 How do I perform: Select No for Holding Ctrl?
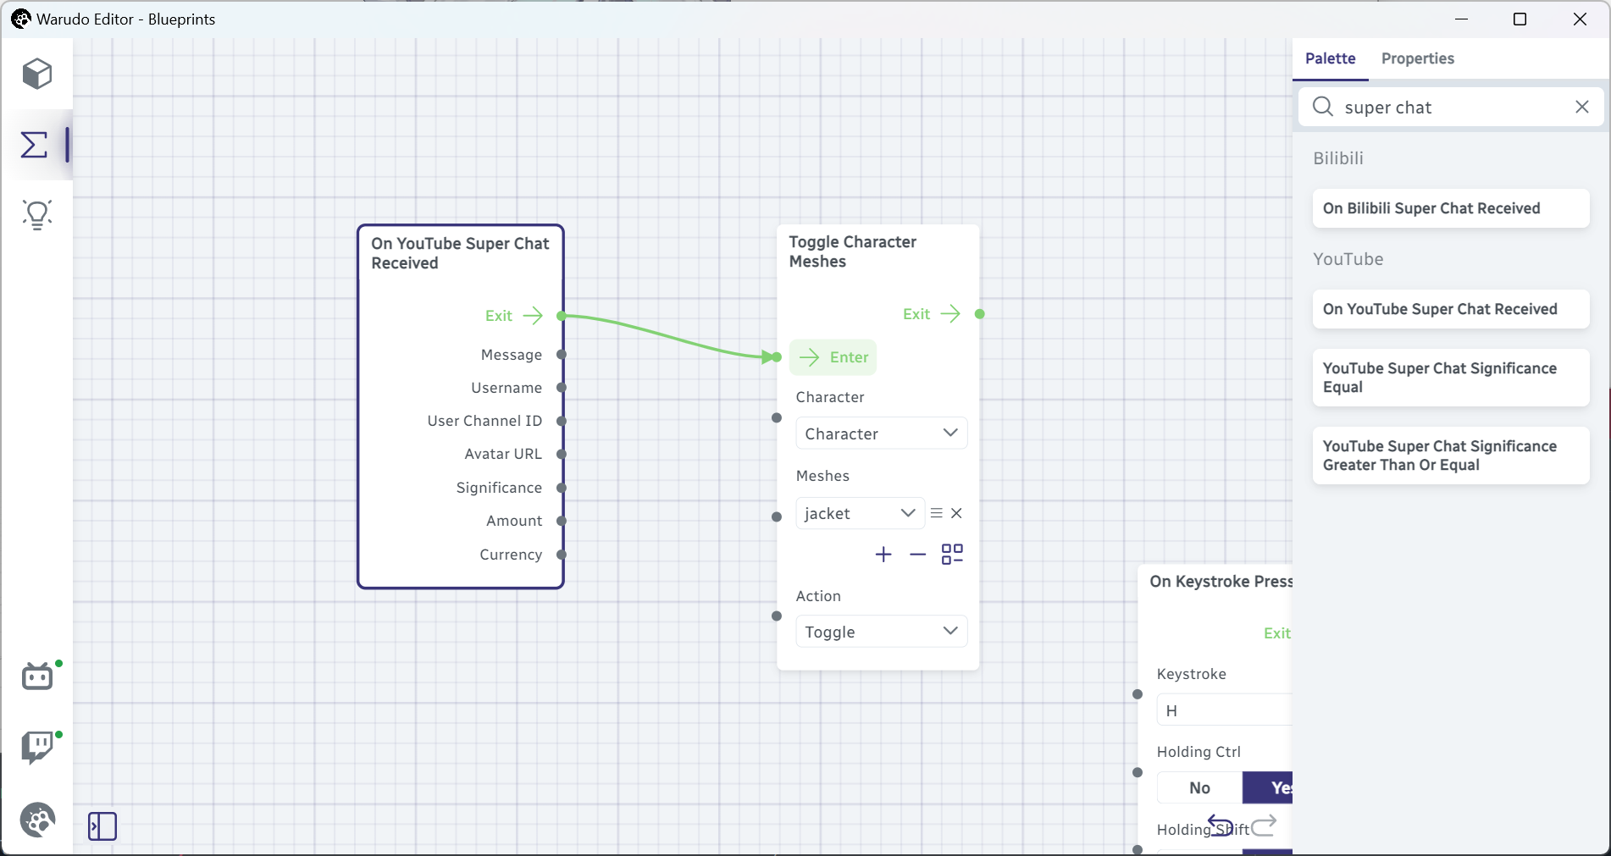pyautogui.click(x=1199, y=787)
